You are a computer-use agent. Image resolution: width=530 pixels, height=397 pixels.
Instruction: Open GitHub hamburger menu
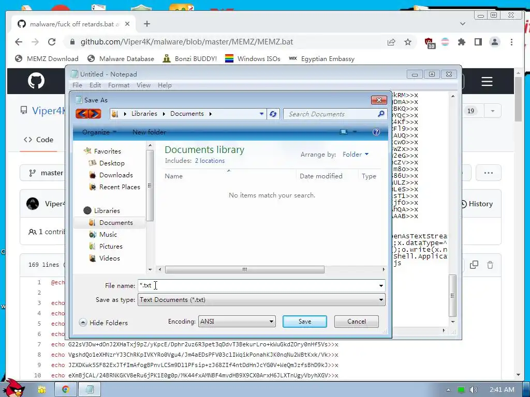coord(487,81)
